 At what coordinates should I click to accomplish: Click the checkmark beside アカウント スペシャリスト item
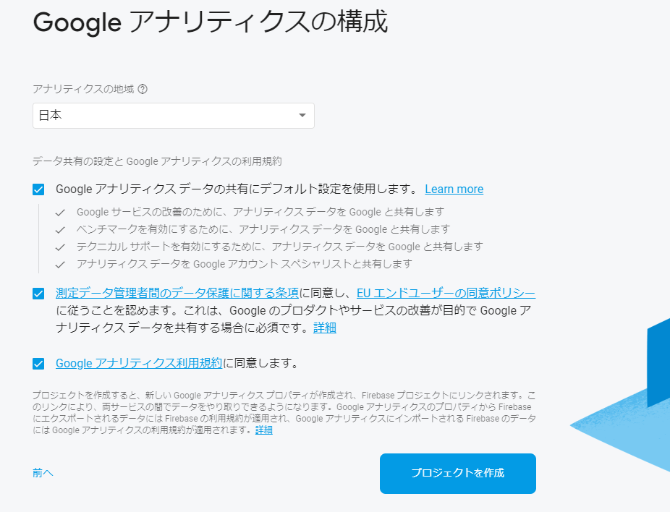(x=60, y=265)
